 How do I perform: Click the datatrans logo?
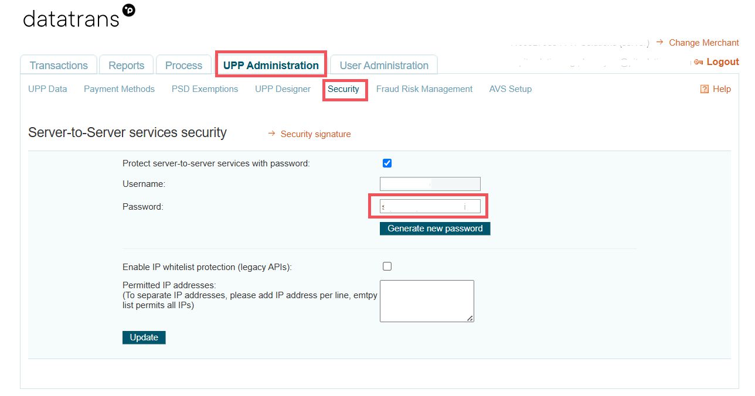tap(79, 17)
